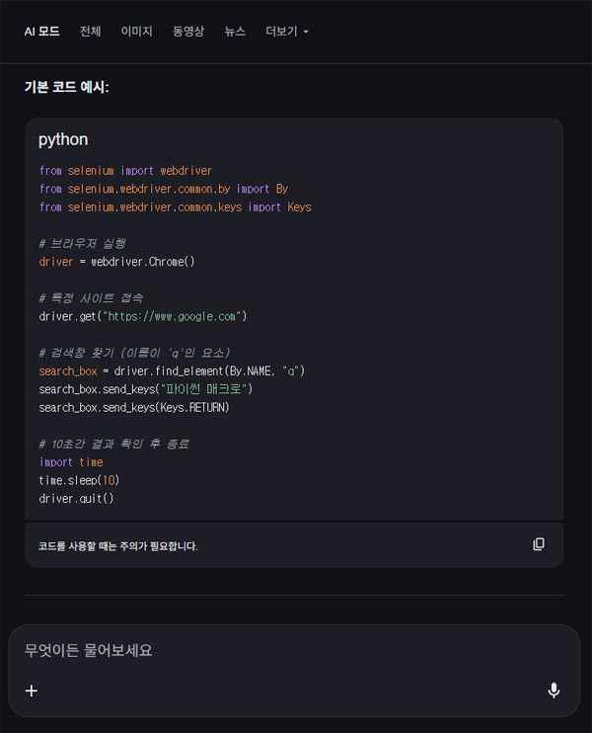Click the # 브라우저 실행 comment line
The image size is (592, 733).
tap(82, 243)
